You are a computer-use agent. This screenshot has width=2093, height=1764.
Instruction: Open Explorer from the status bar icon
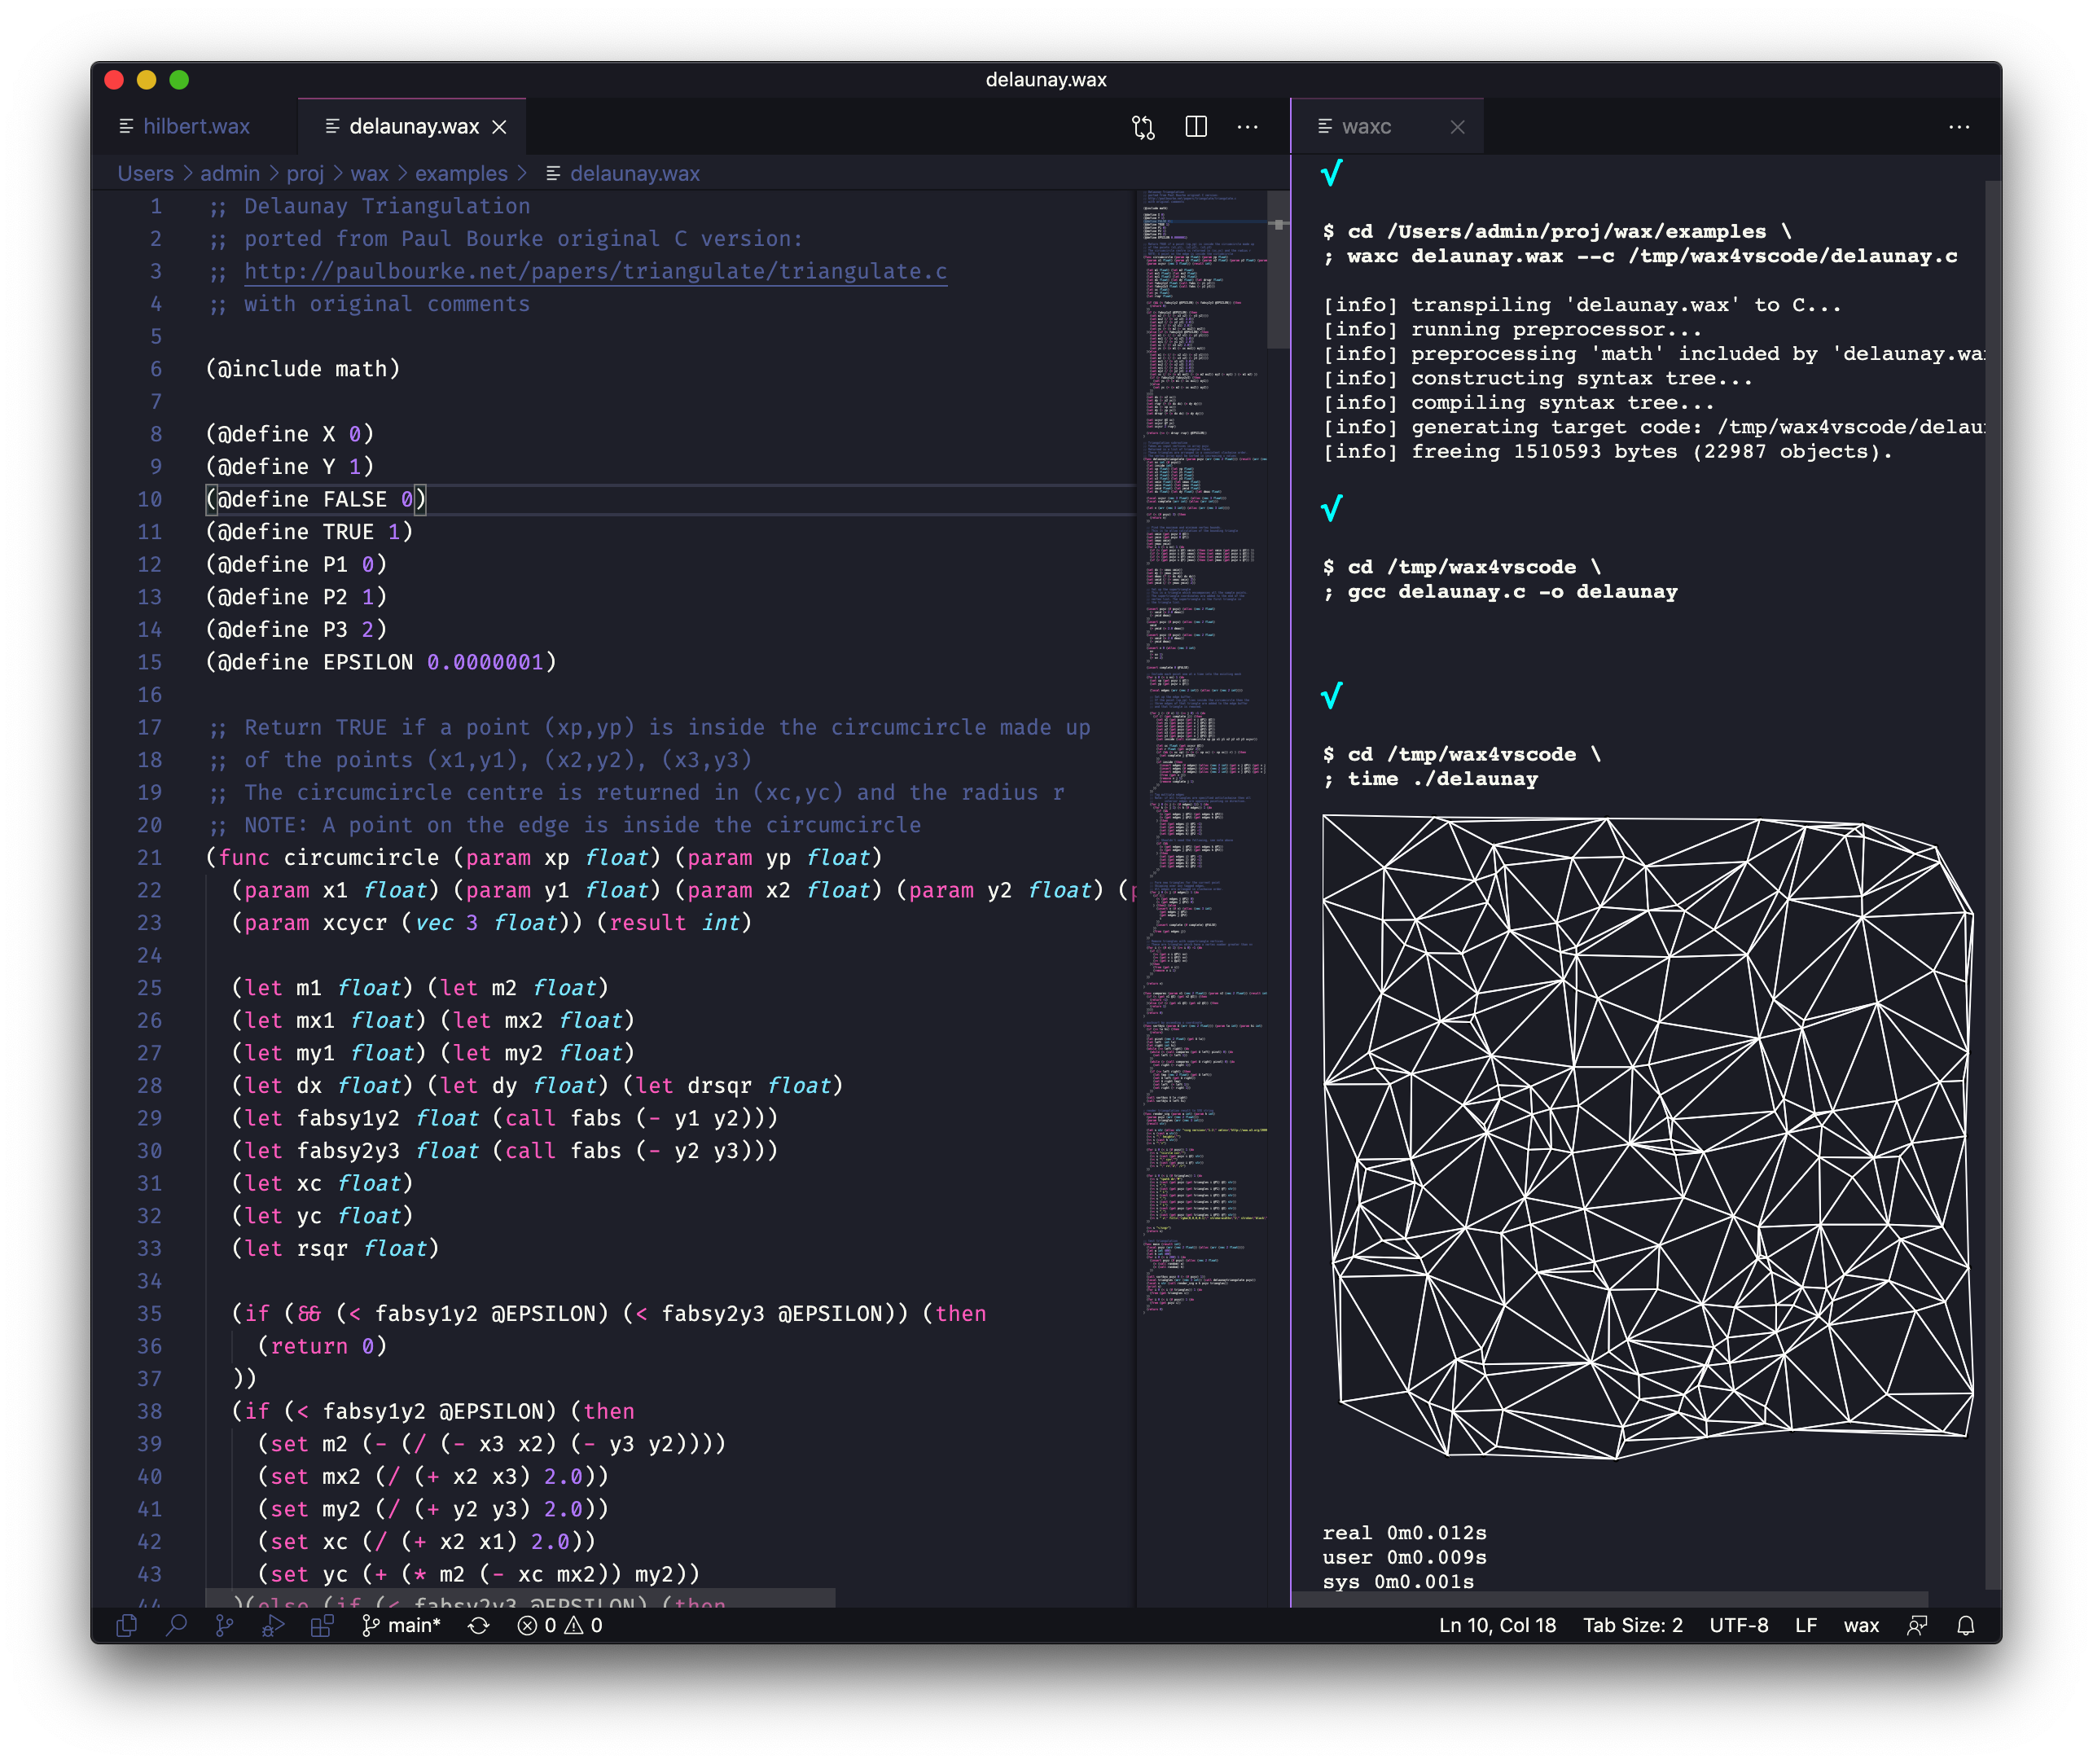coord(127,1625)
